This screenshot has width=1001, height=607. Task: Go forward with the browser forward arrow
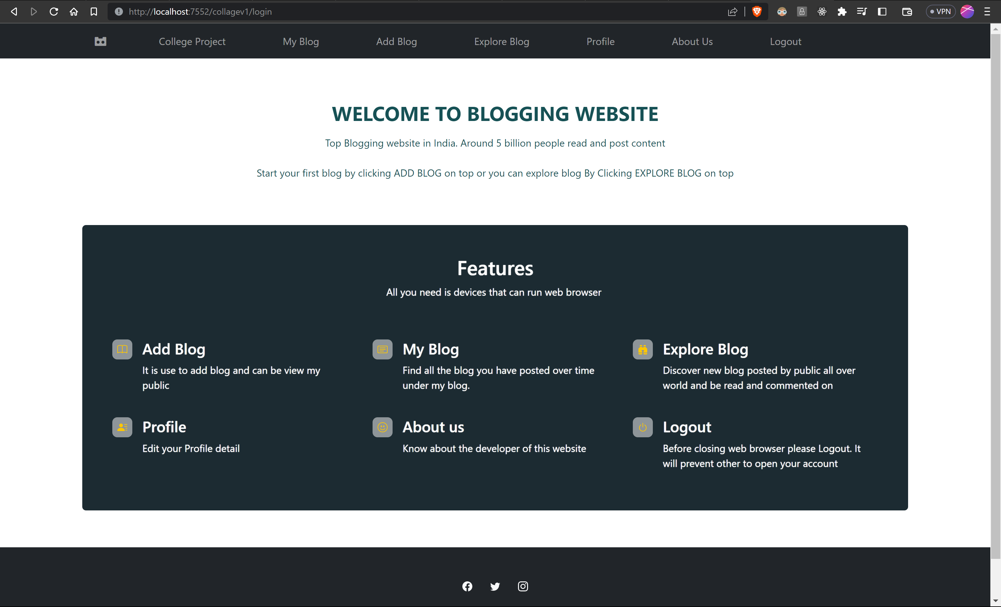(x=34, y=11)
